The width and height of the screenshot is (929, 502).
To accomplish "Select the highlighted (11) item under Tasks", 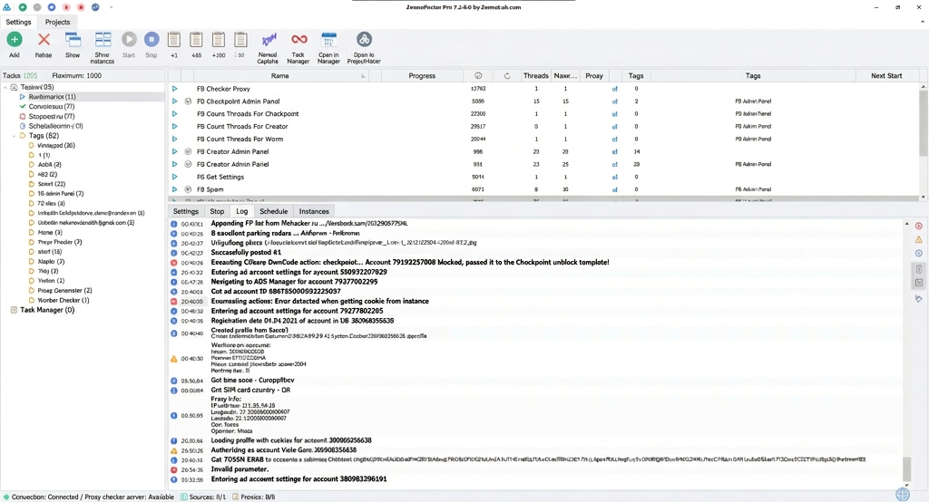I will [52, 96].
